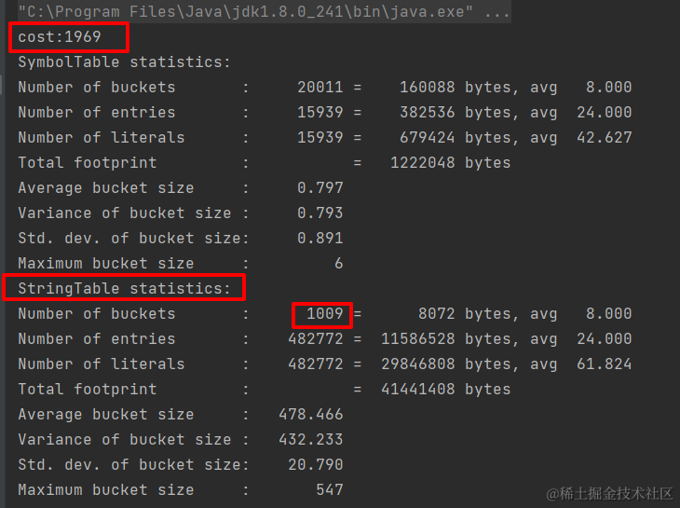The image size is (680, 508).
Task: Click SymbolTable total footprint 1222048
Action: click(422, 163)
